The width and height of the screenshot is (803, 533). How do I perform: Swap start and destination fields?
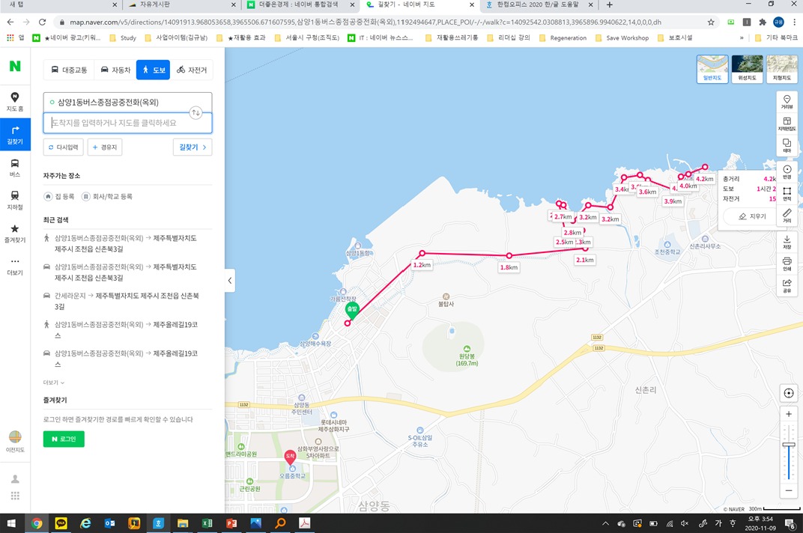pyautogui.click(x=196, y=112)
